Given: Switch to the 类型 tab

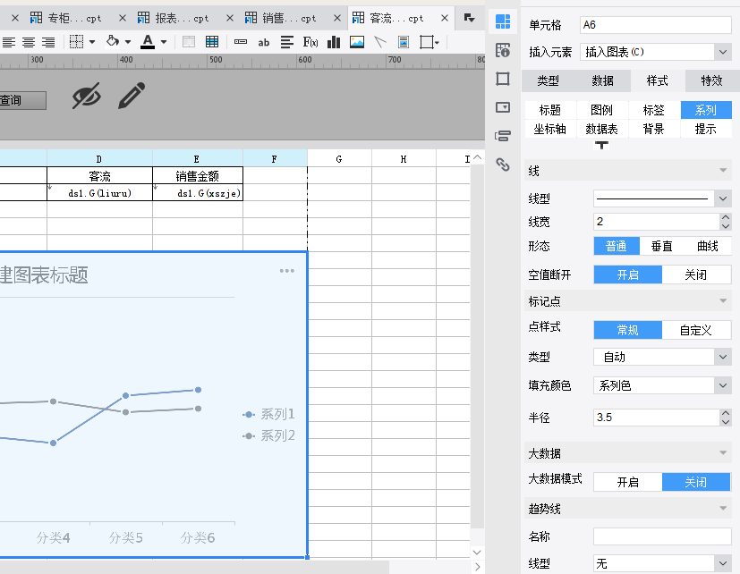Looking at the screenshot, I should tap(549, 81).
